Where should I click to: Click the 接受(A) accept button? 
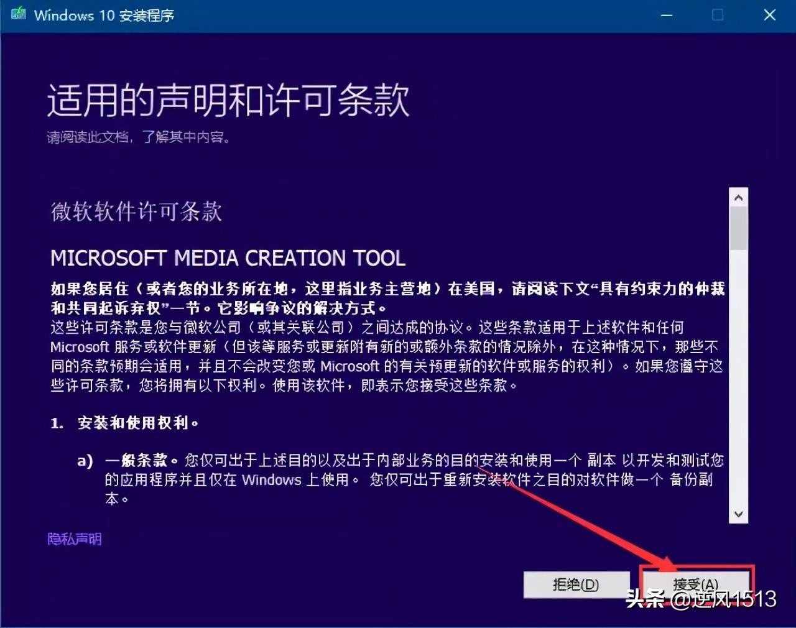[x=696, y=584]
